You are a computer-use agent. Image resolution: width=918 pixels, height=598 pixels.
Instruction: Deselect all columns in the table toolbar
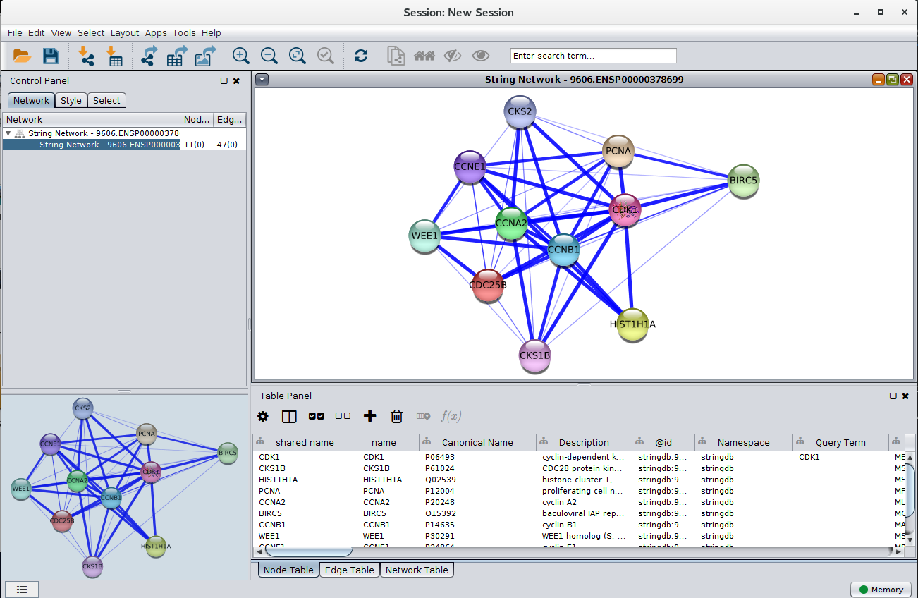[x=343, y=416]
